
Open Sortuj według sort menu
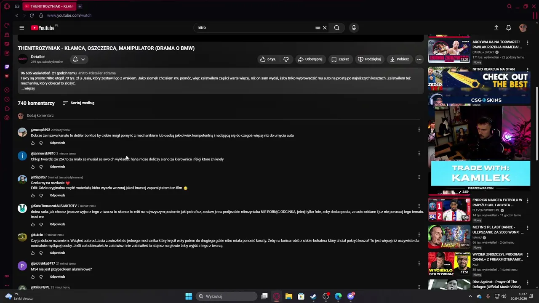coord(79,103)
